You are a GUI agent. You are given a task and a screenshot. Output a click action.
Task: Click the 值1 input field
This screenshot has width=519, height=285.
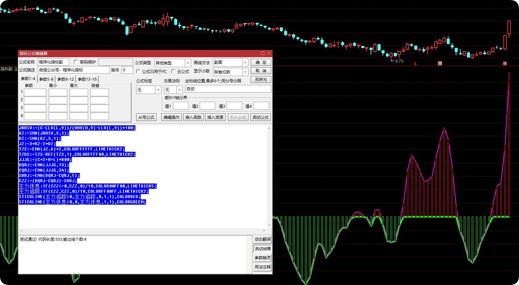coord(181,106)
